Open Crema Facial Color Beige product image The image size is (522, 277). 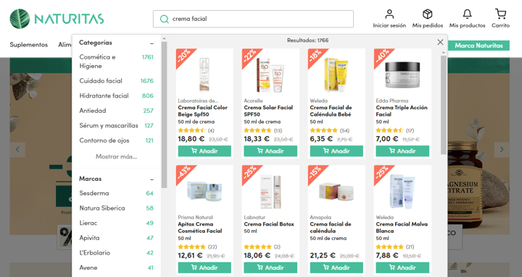pyautogui.click(x=204, y=74)
